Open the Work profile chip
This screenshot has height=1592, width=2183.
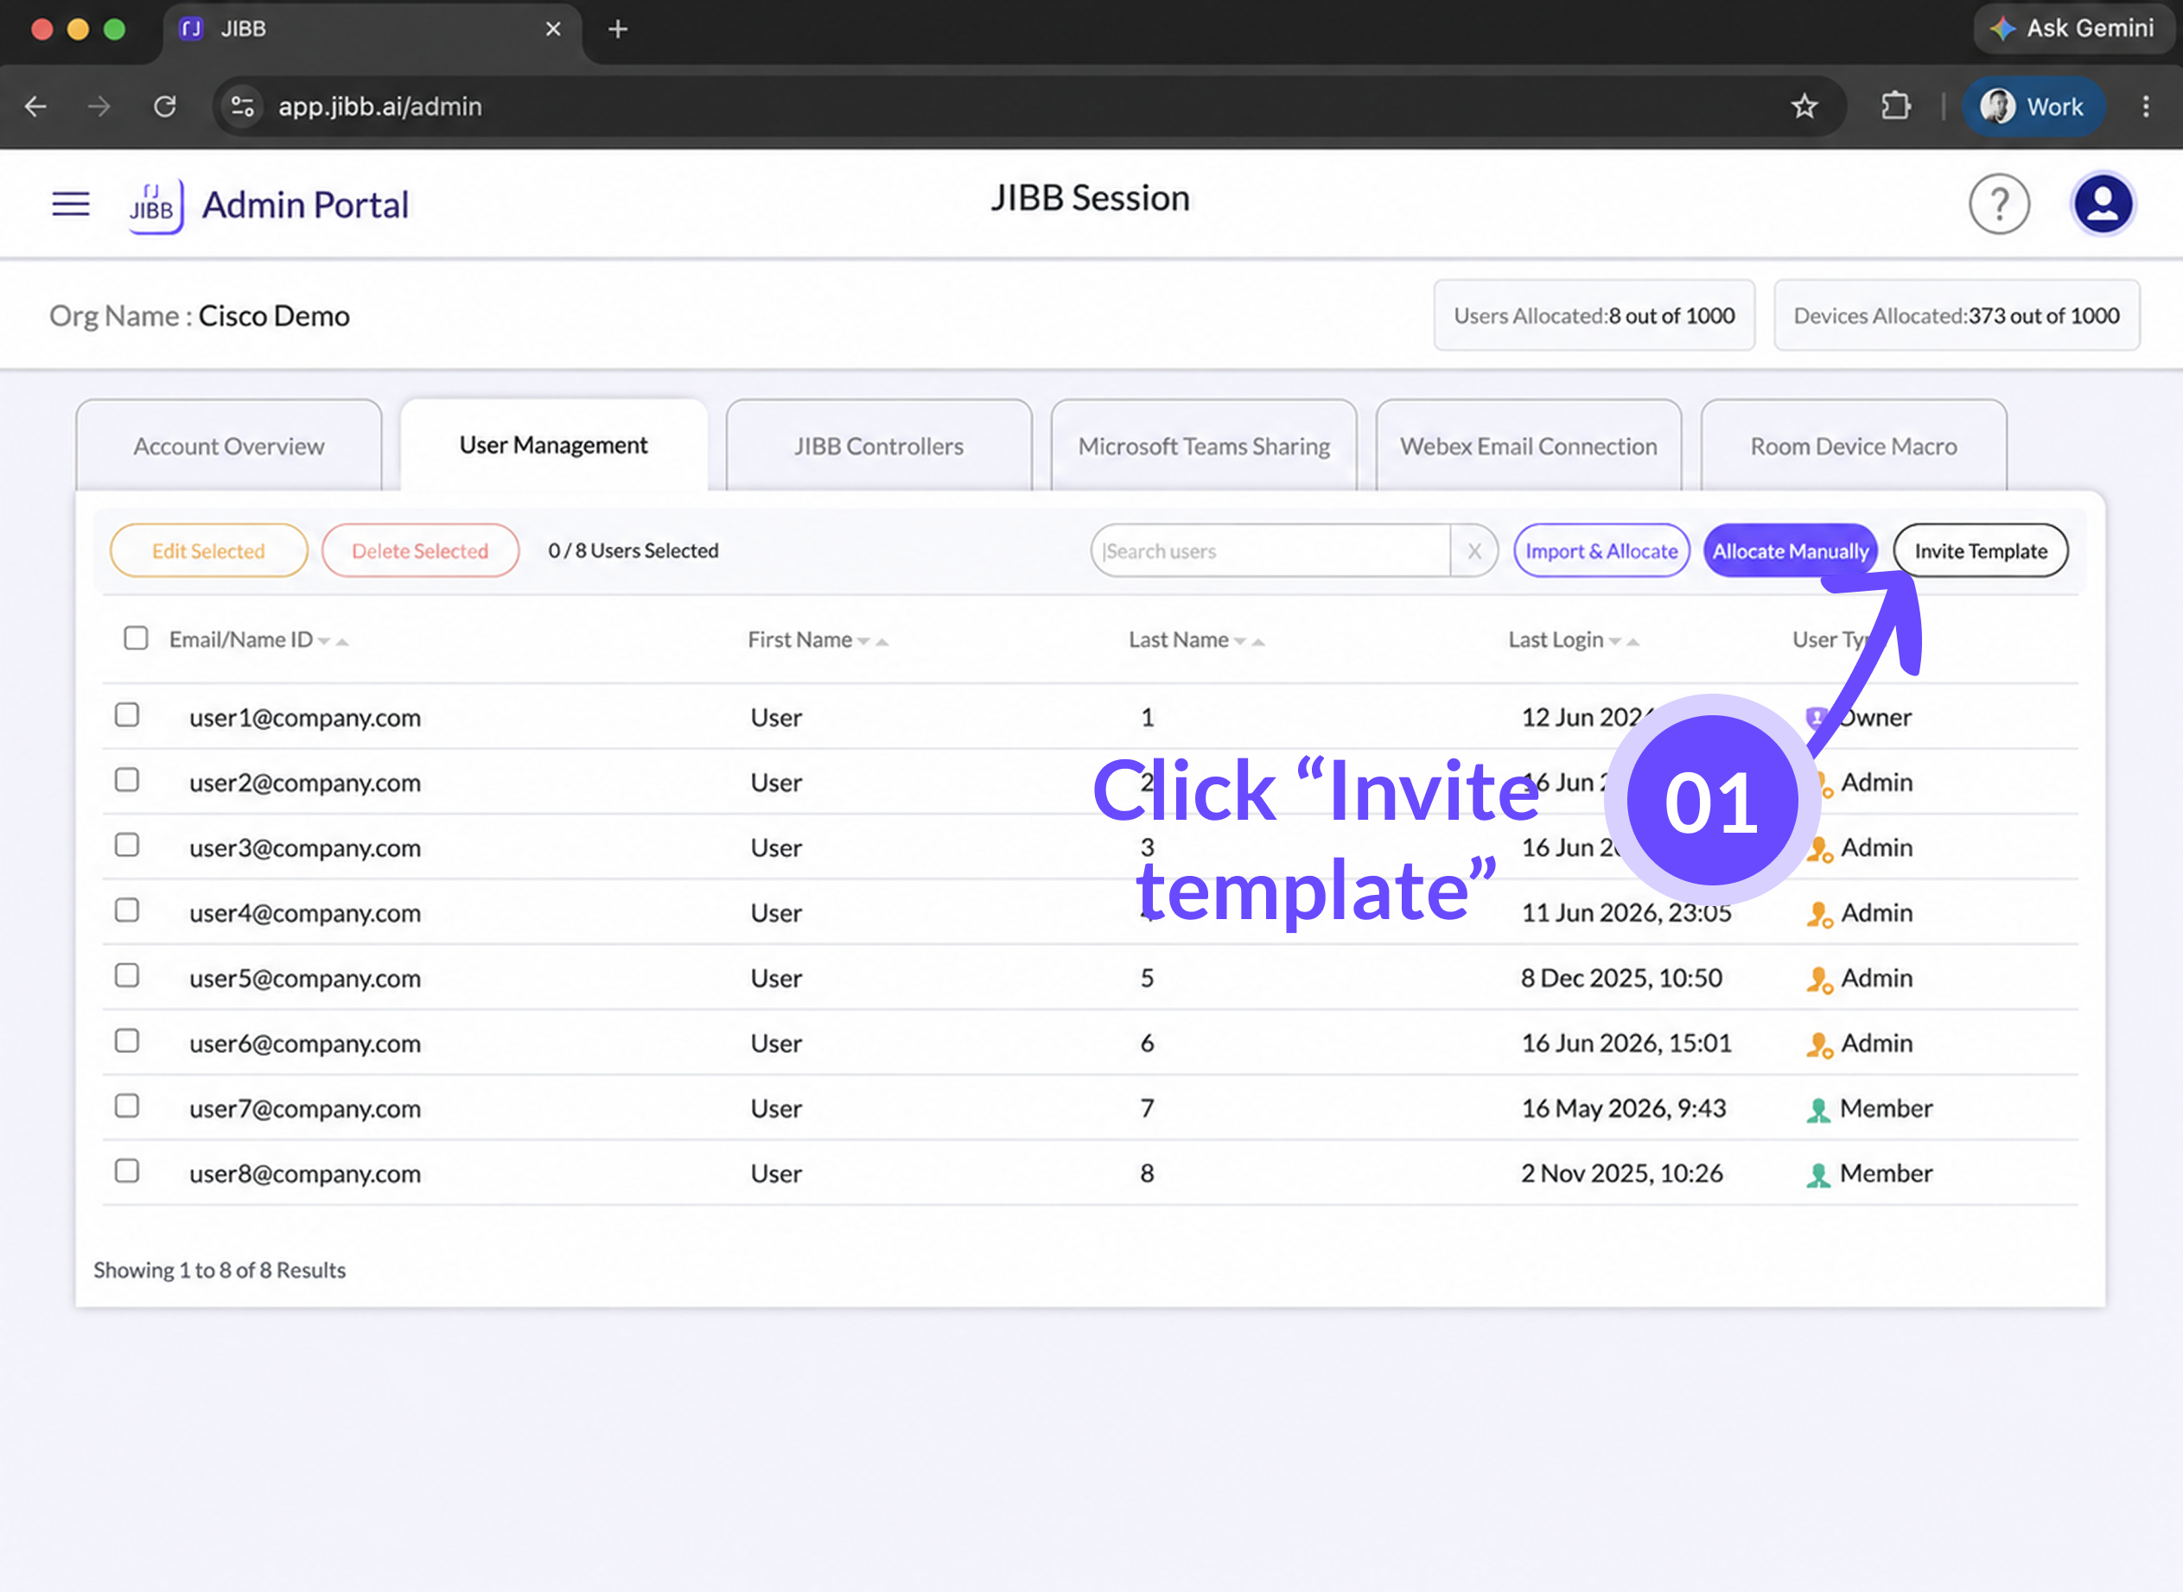click(x=2033, y=106)
